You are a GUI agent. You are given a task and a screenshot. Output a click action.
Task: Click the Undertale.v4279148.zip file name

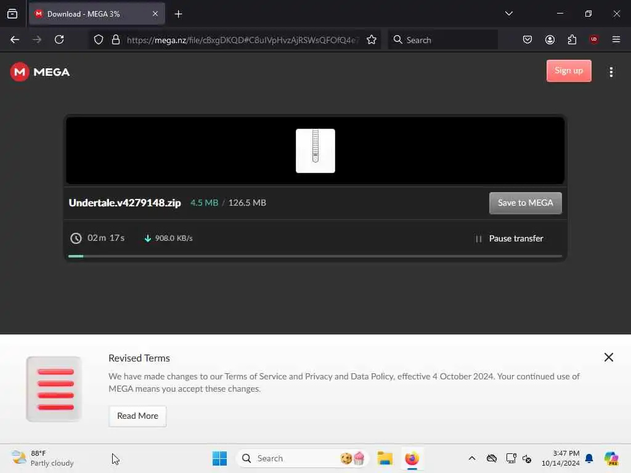pyautogui.click(x=124, y=203)
